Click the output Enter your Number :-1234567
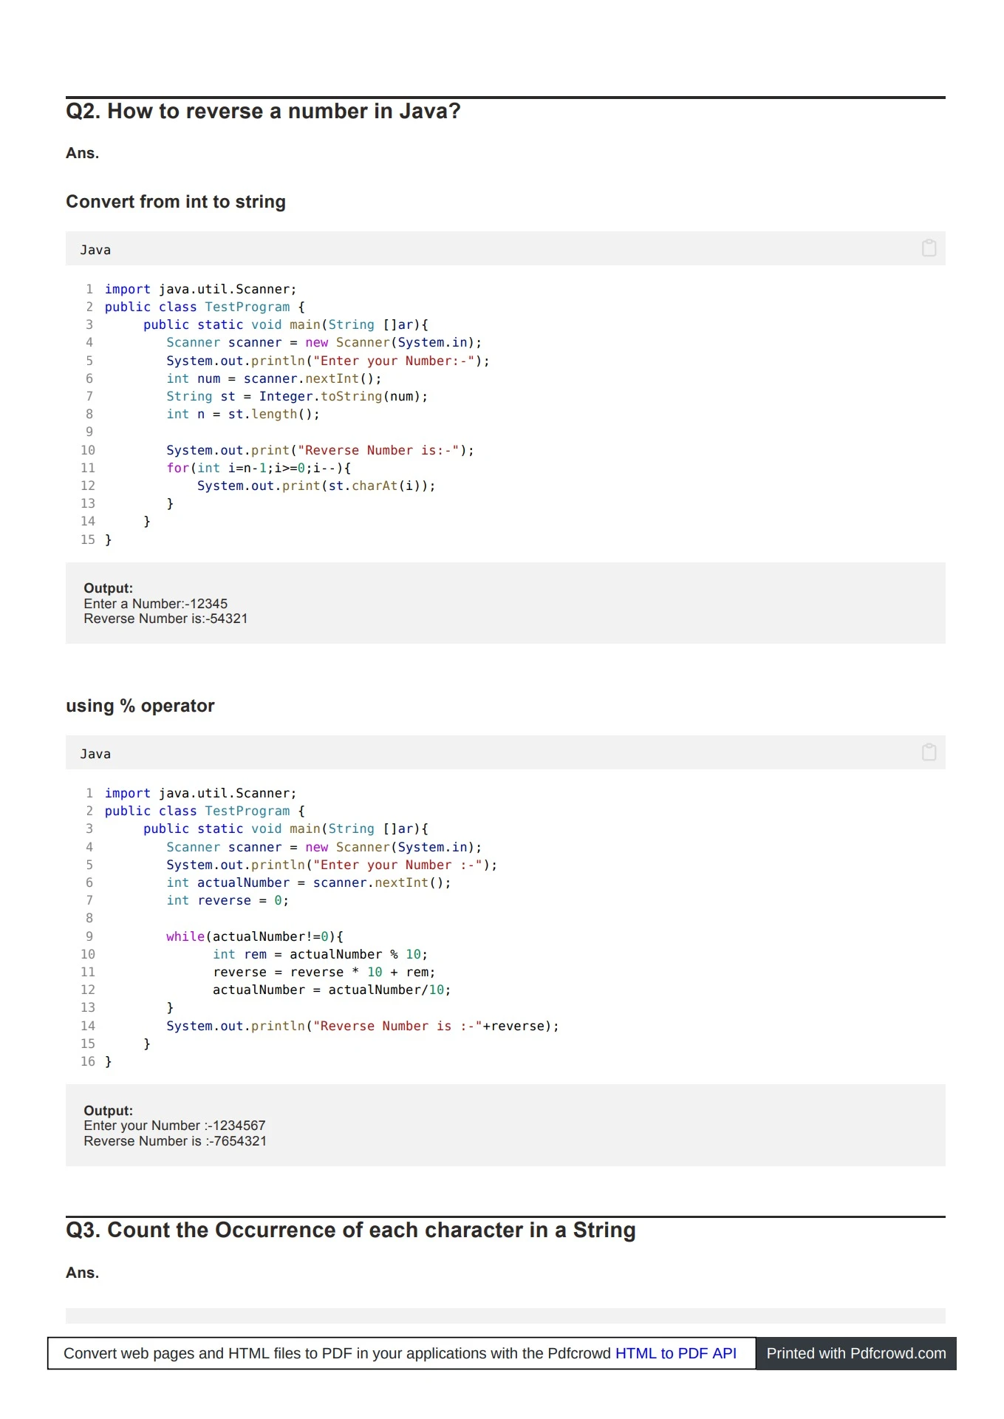This screenshot has width=1004, height=1419. tap(174, 1126)
